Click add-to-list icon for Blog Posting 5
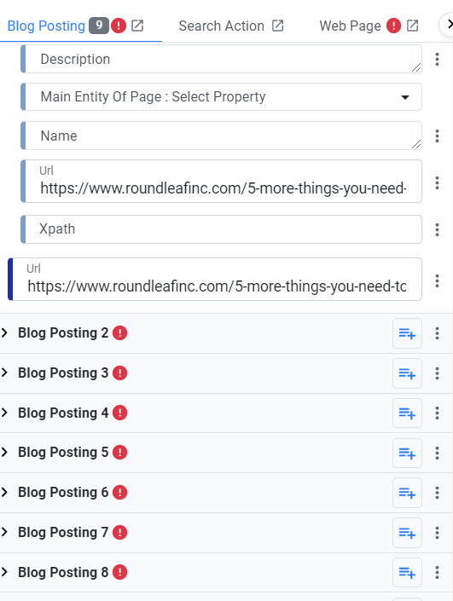This screenshot has height=601, width=453. [x=407, y=453]
